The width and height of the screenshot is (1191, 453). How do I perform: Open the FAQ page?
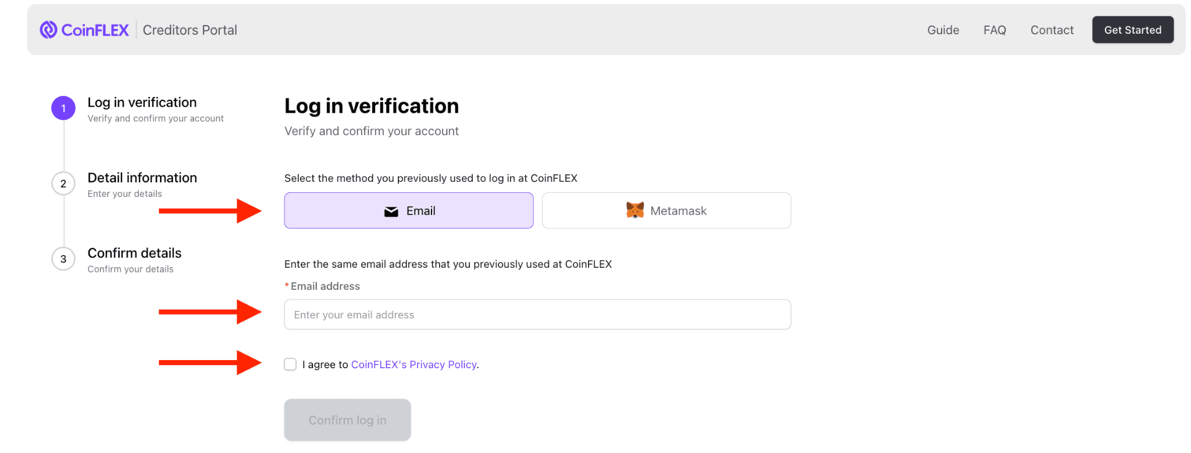coord(994,30)
